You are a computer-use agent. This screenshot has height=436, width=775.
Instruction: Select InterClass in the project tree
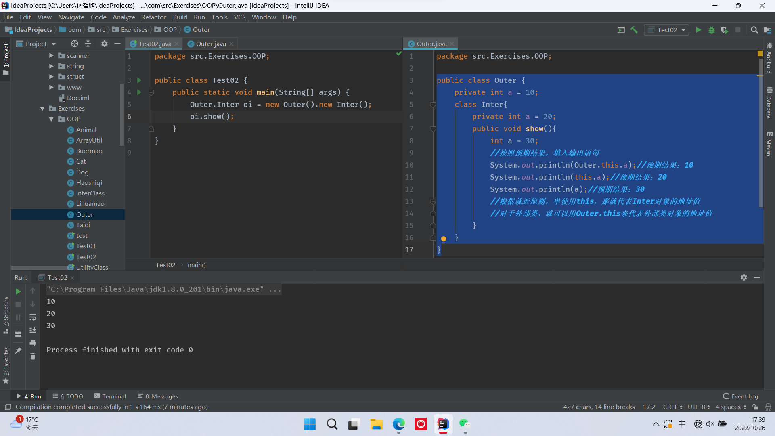pos(90,193)
